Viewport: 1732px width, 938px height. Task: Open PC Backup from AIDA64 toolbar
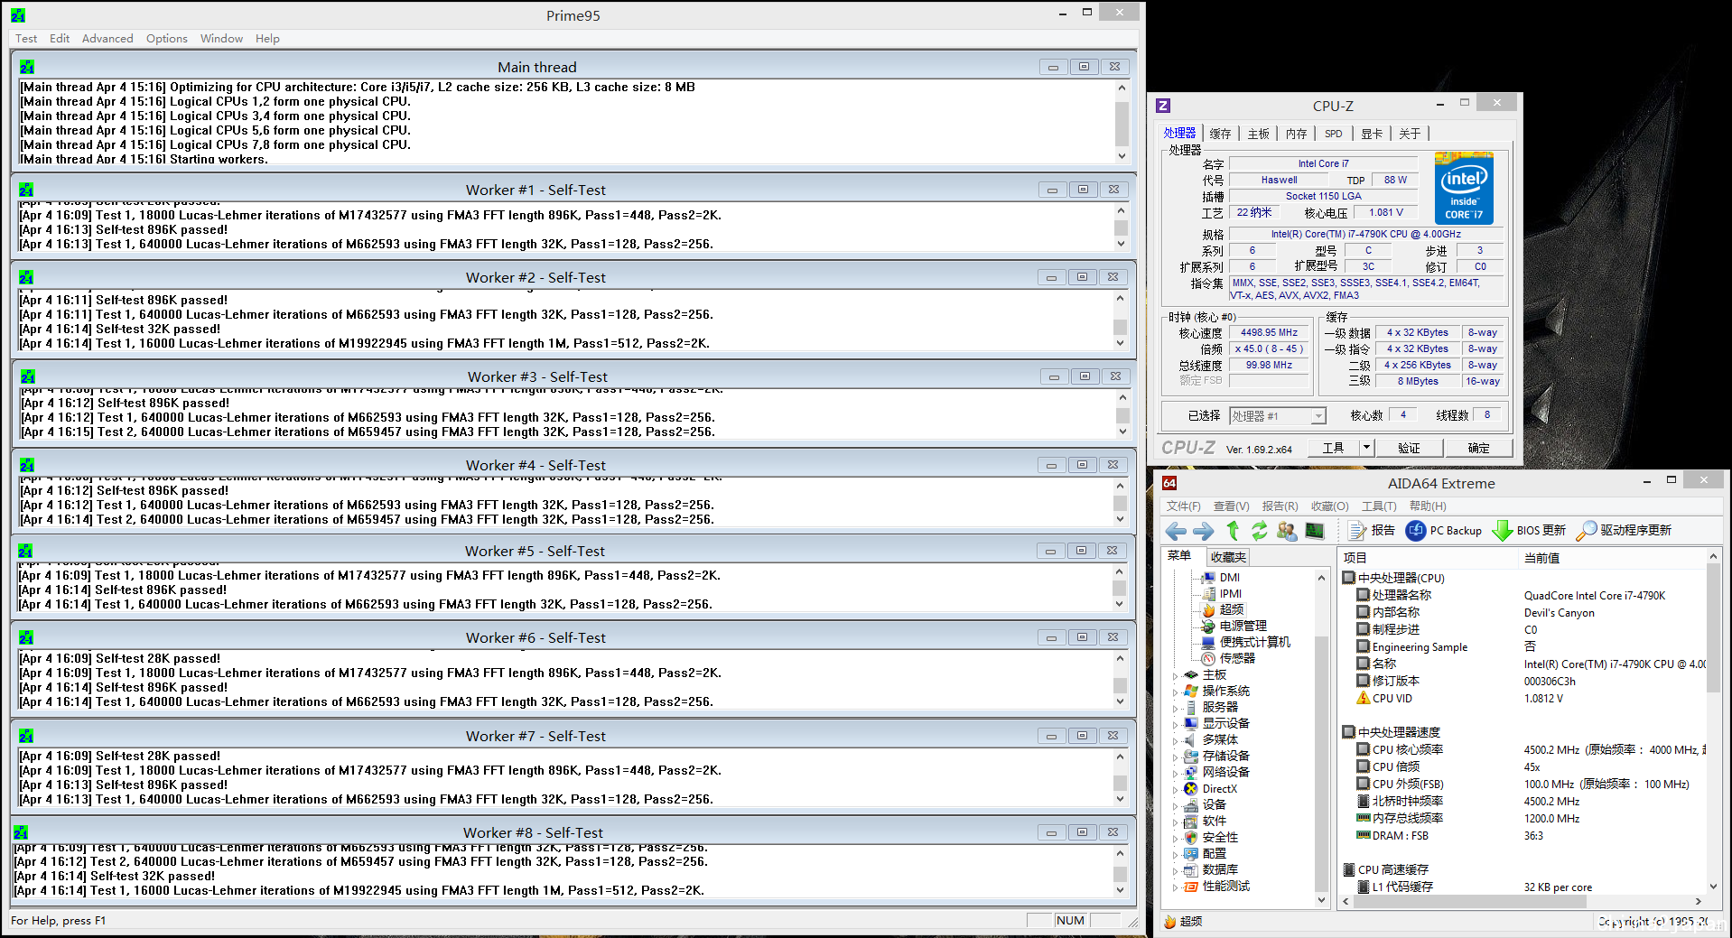(x=1444, y=531)
